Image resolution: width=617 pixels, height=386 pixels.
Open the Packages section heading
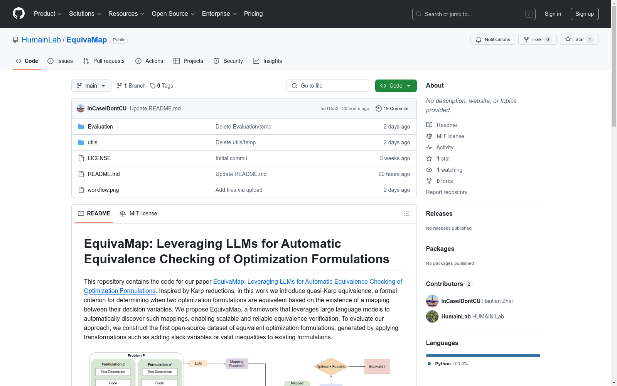point(440,249)
